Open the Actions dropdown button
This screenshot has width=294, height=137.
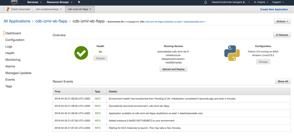tap(282, 21)
